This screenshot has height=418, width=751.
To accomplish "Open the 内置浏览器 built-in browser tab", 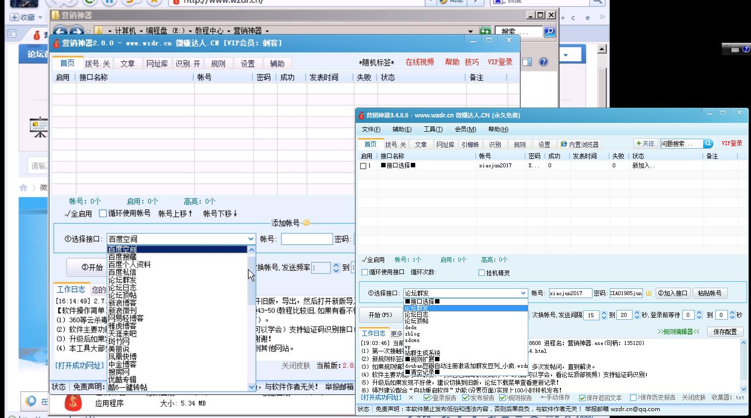I will coord(579,145).
